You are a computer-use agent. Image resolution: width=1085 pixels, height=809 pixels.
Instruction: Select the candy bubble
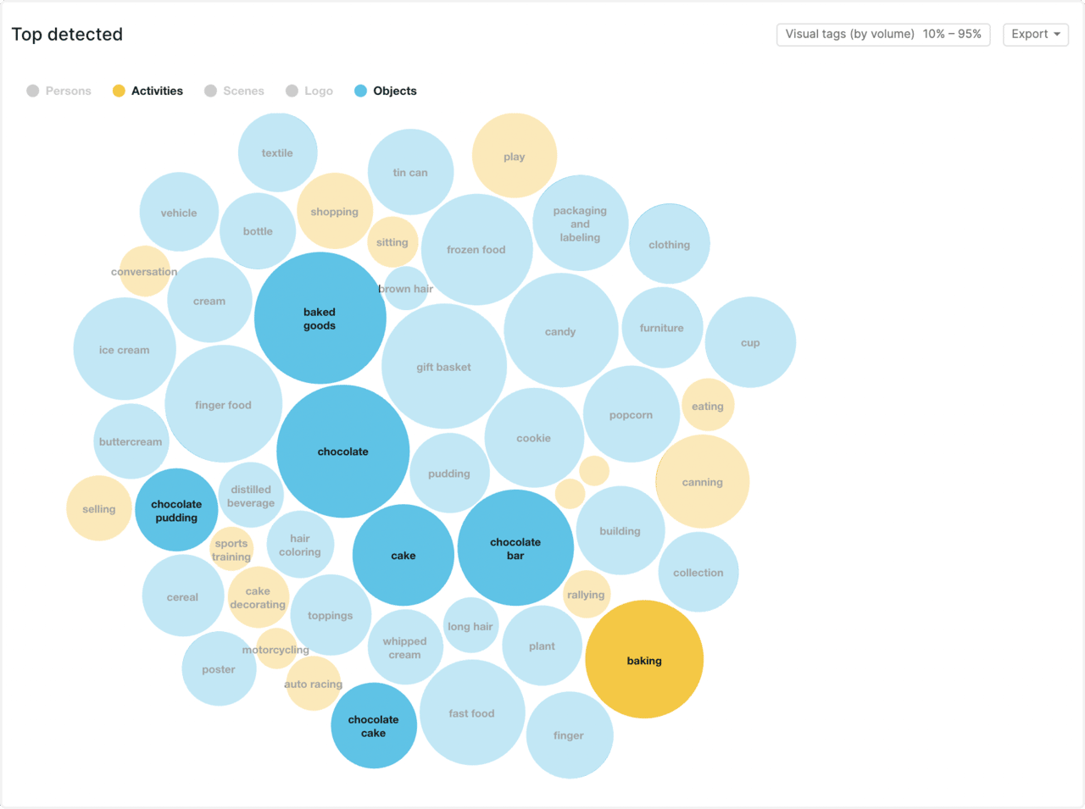(x=561, y=330)
